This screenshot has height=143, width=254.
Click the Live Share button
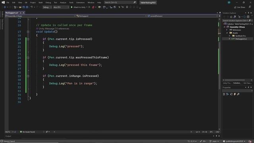coord(240,7)
